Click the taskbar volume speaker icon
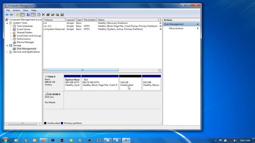The width and height of the screenshot is (255, 143). pos(235,140)
